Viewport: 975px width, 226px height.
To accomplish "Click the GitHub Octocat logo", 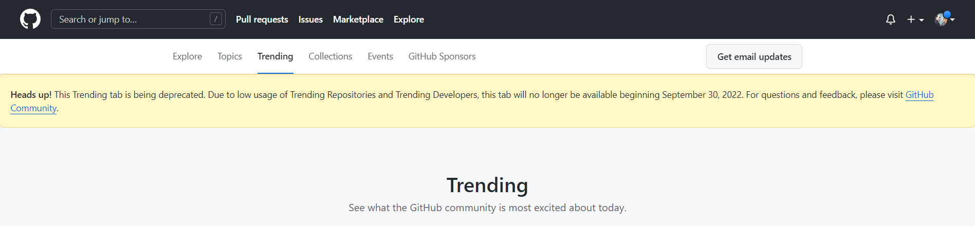I will (x=30, y=19).
